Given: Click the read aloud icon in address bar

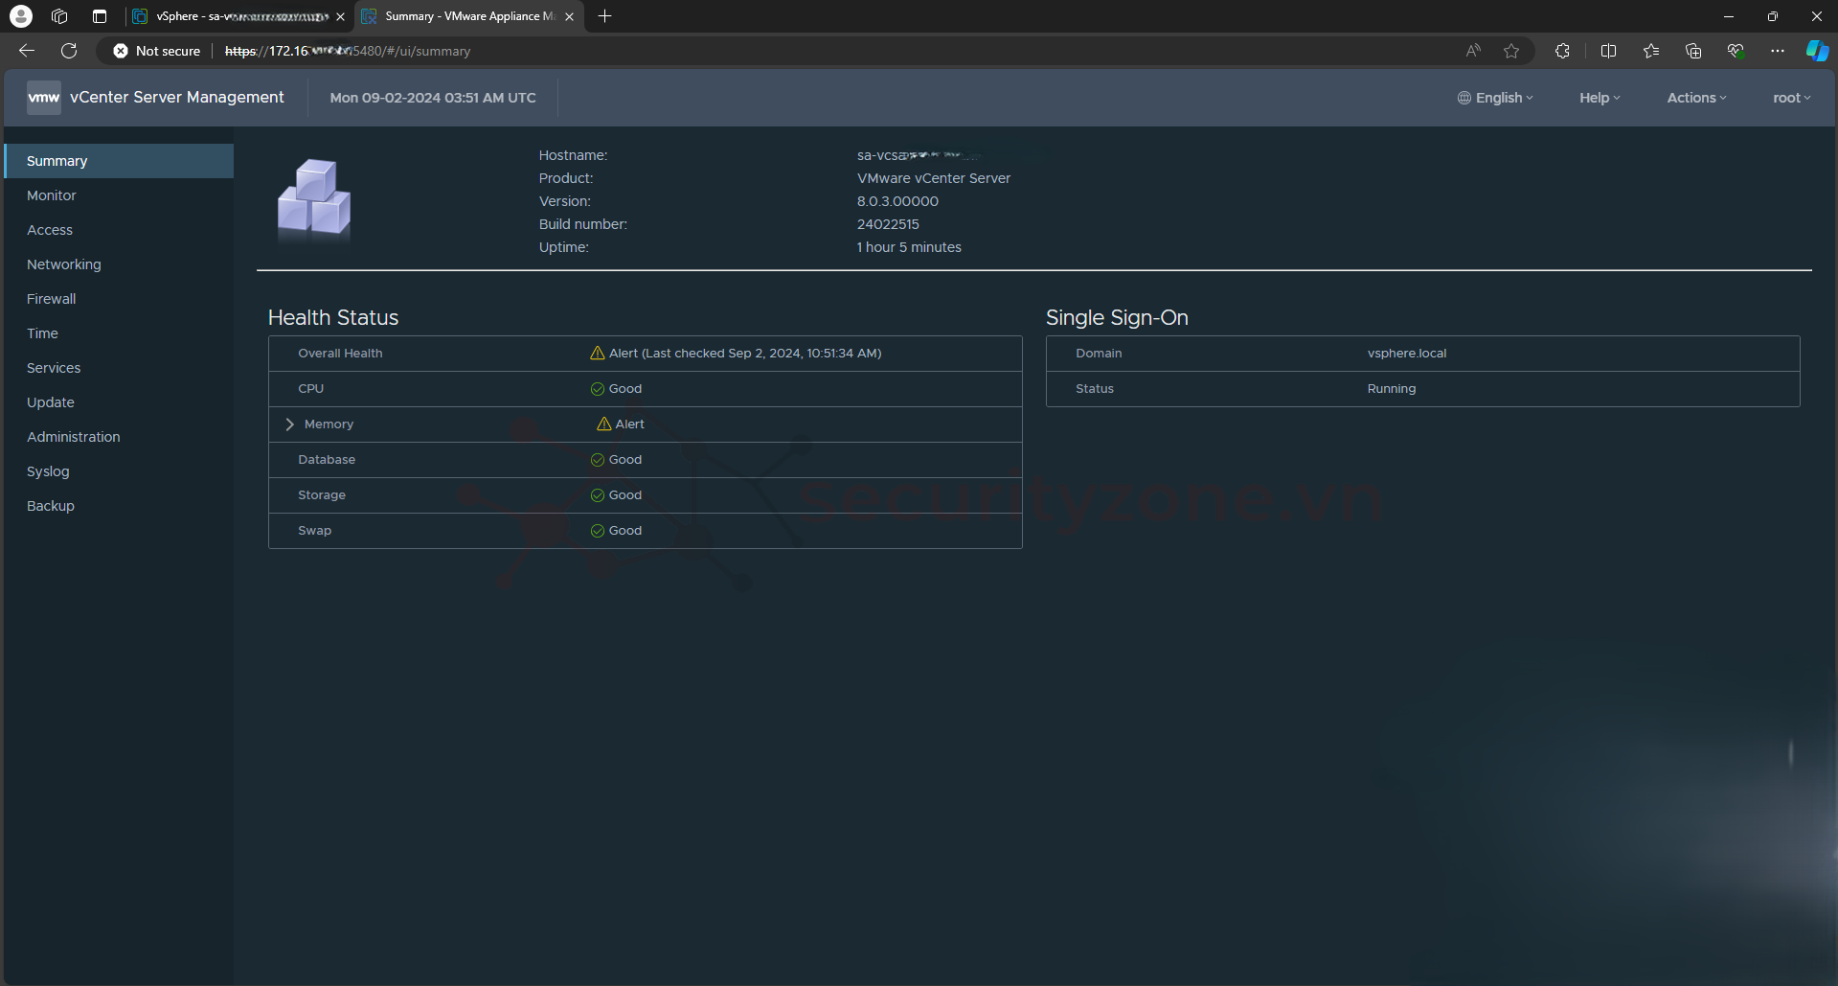Looking at the screenshot, I should coord(1473,51).
